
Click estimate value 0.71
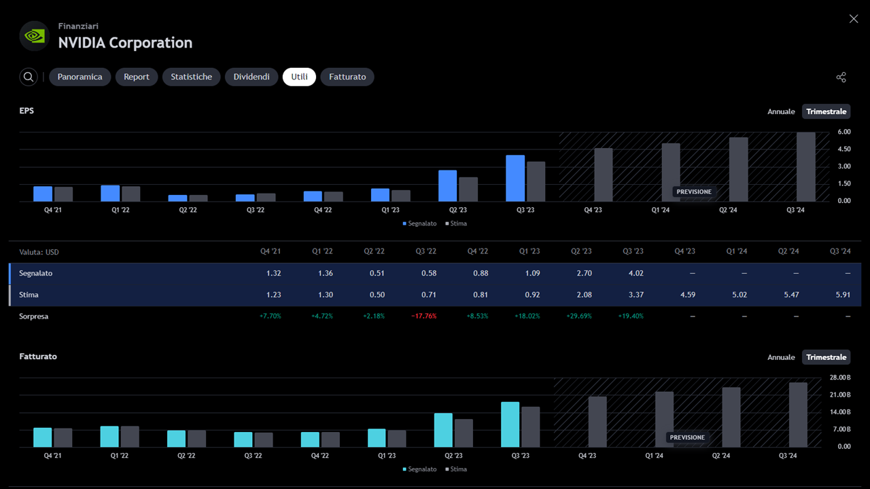click(x=428, y=295)
